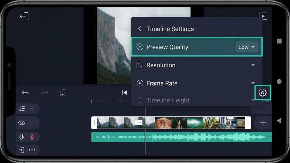Adjust track height using the stepper arrows
290x163 pixels.
pos(32,108)
